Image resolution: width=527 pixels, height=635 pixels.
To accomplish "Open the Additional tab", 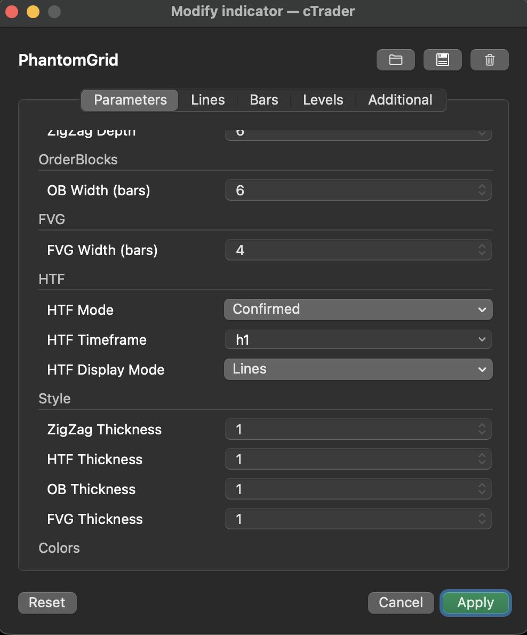I will coord(400,100).
